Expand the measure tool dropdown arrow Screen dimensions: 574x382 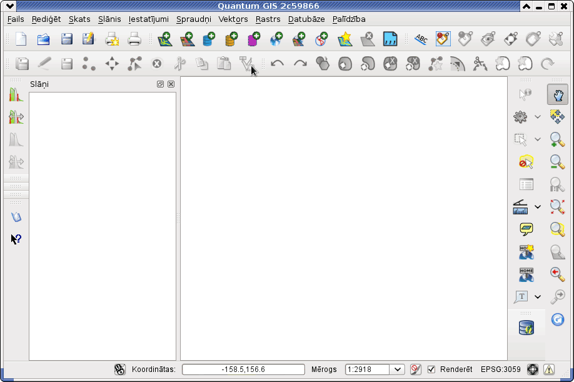[537, 207]
